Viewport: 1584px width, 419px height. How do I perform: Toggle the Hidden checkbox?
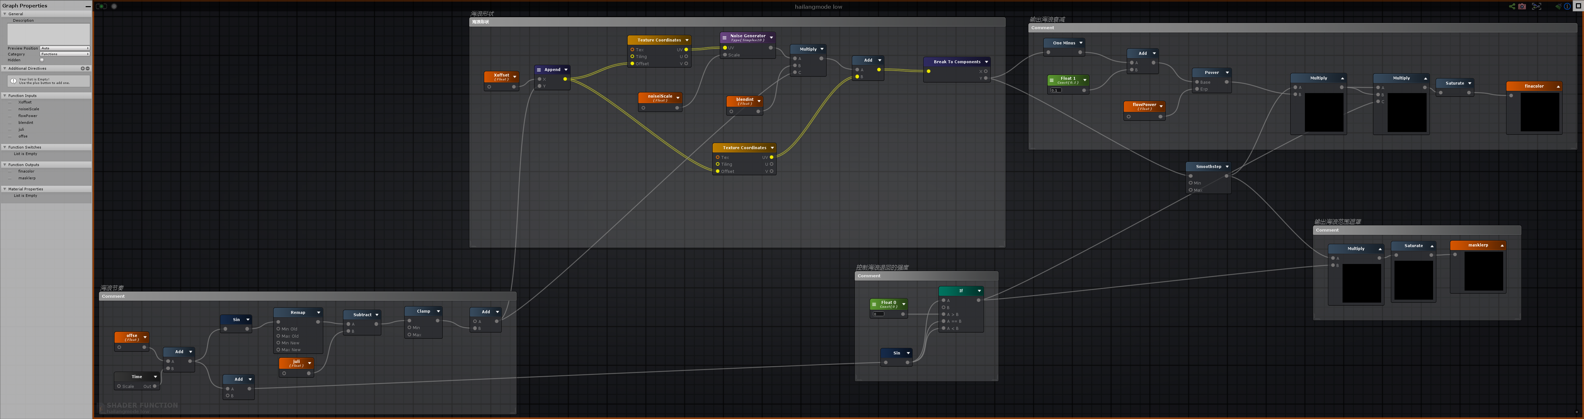42,60
